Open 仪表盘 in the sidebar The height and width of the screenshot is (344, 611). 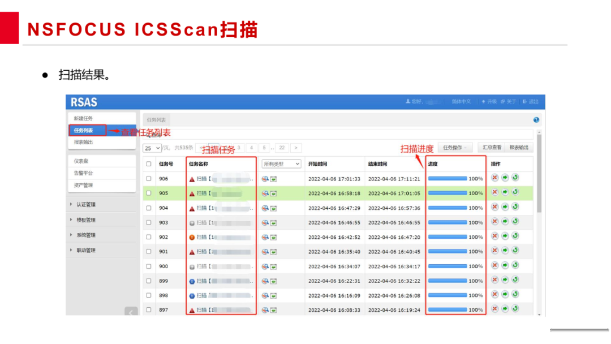(81, 161)
